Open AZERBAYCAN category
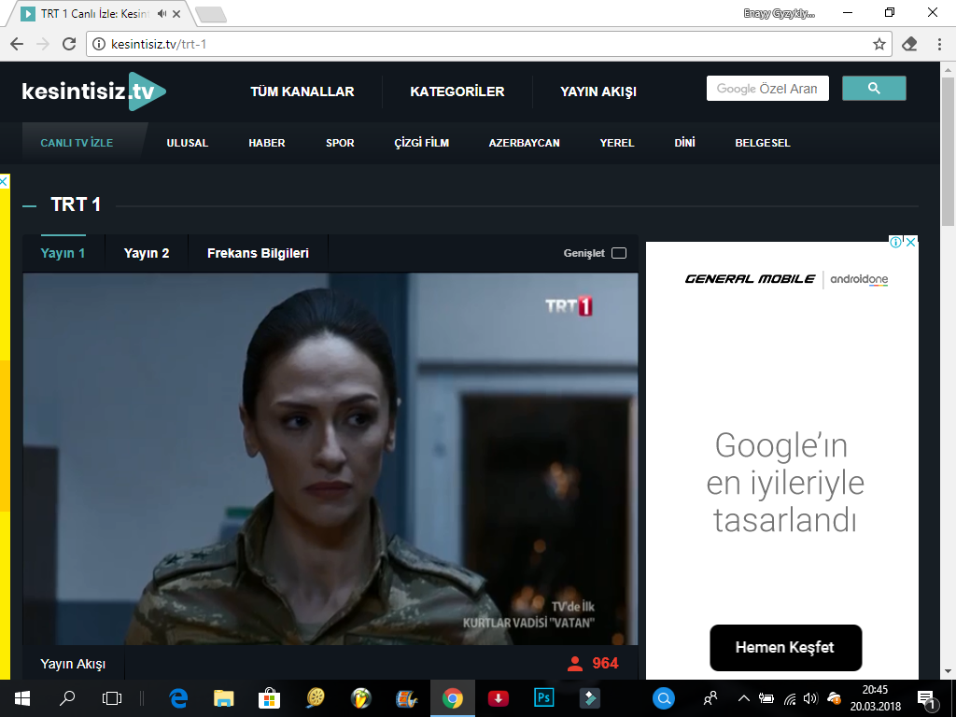The width and height of the screenshot is (956, 717). click(x=524, y=143)
